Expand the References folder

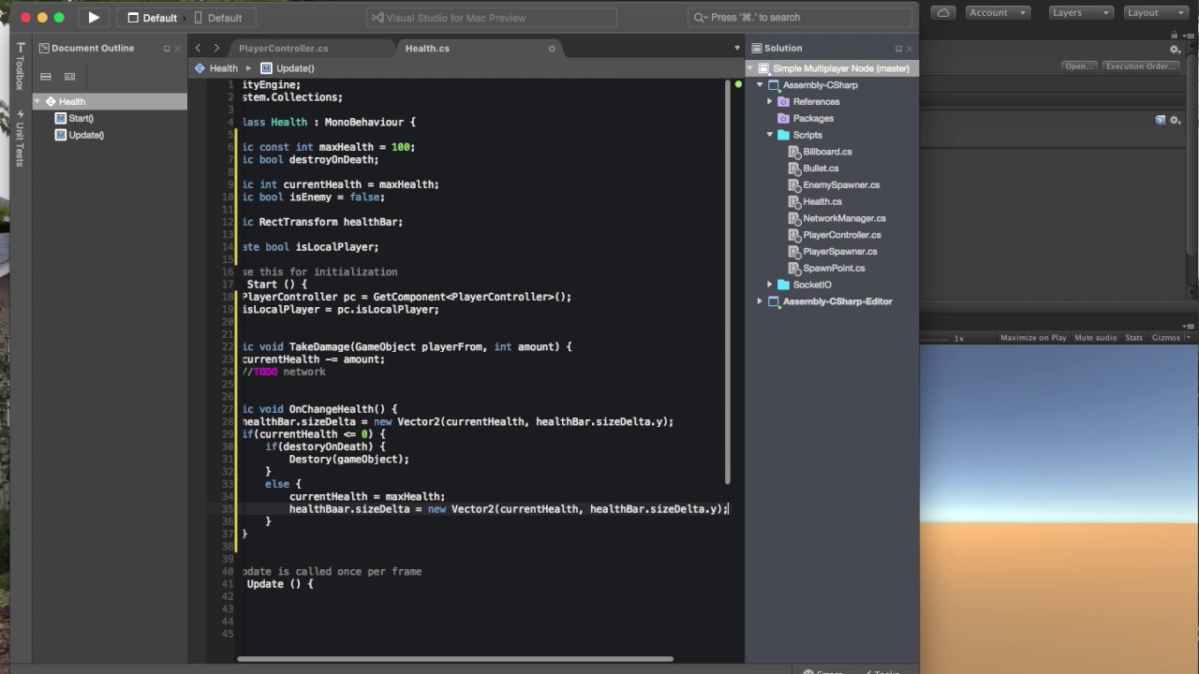tap(770, 102)
